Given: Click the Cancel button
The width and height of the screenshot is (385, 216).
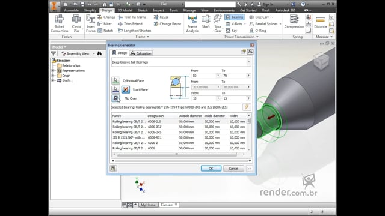Looking at the screenshot, I should 233,168.
